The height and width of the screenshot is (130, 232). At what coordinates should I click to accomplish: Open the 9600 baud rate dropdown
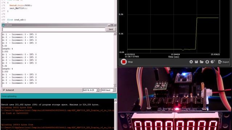pyautogui.click(x=108, y=90)
